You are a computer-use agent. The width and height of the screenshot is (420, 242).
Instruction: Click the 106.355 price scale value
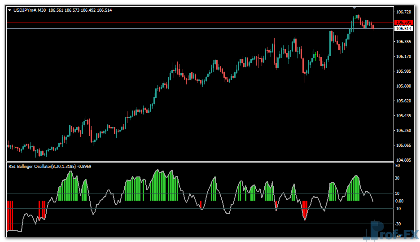click(x=403, y=42)
